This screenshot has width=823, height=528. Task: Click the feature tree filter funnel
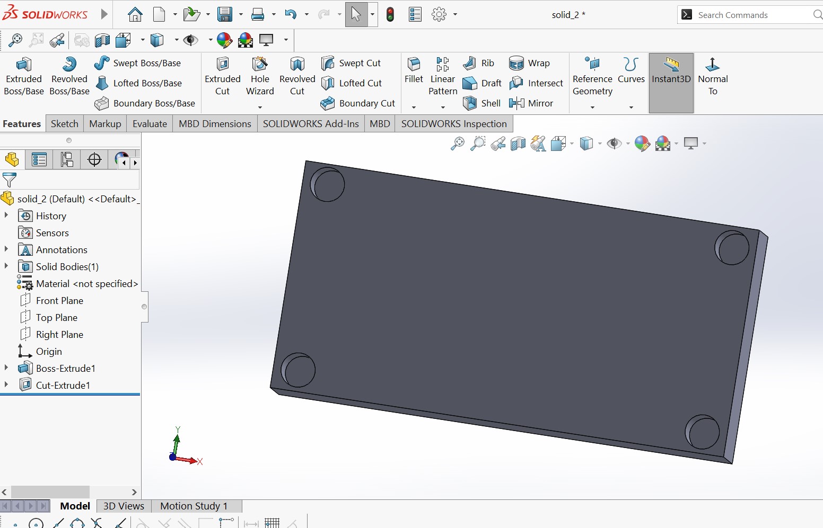(x=9, y=180)
